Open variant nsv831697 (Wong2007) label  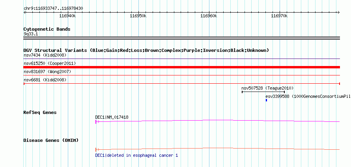(x=47, y=72)
